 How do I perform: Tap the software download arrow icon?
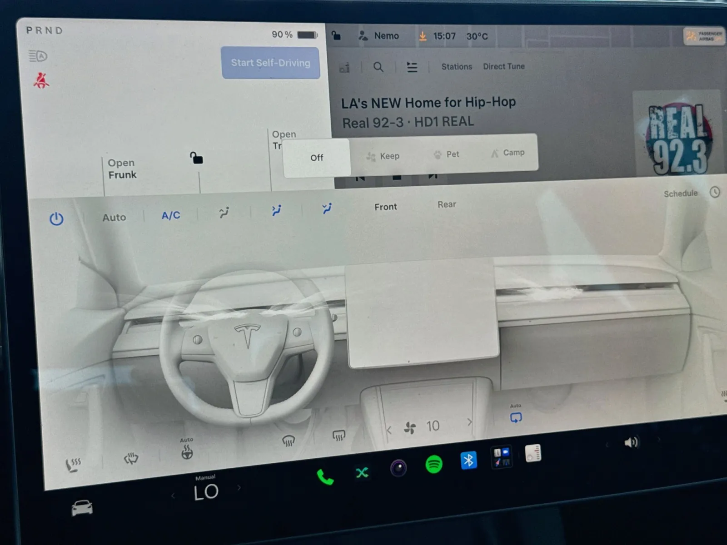point(423,36)
